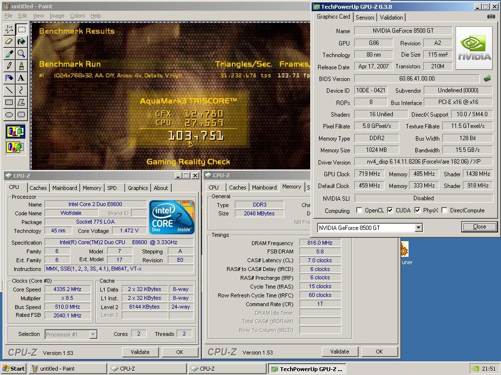Select the Magnifier tool in Paint

pos(22,54)
